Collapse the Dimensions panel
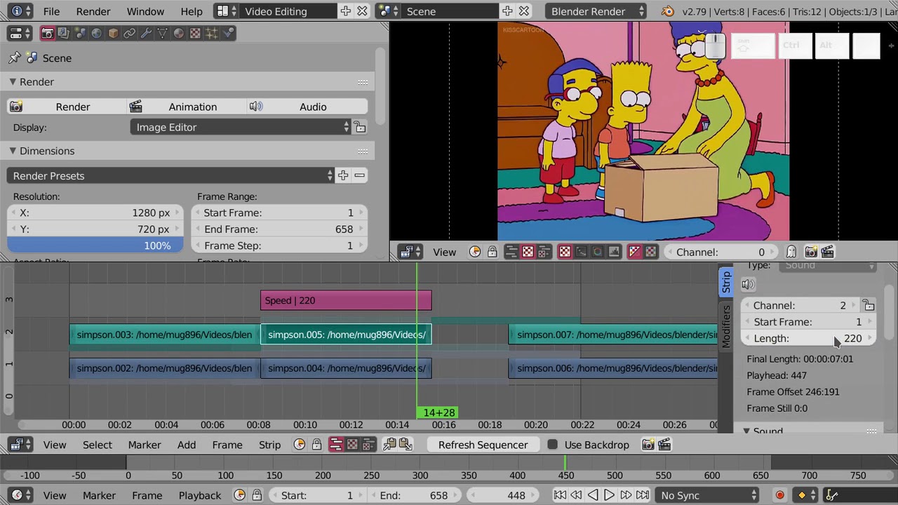Image resolution: width=898 pixels, height=505 pixels. (x=13, y=151)
